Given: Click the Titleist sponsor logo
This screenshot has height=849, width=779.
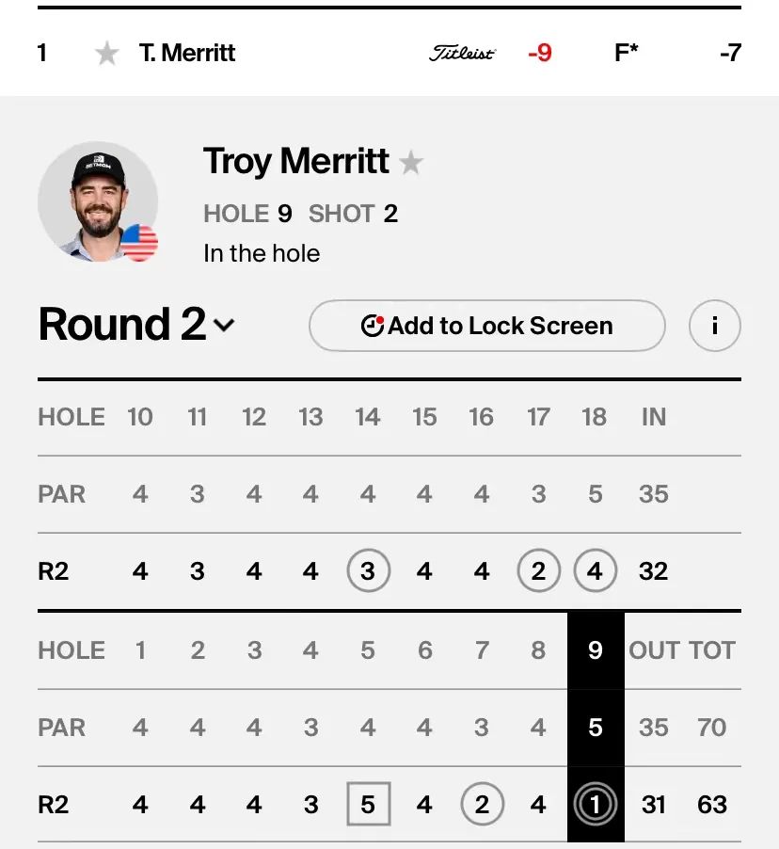Looking at the screenshot, I should click(x=462, y=54).
